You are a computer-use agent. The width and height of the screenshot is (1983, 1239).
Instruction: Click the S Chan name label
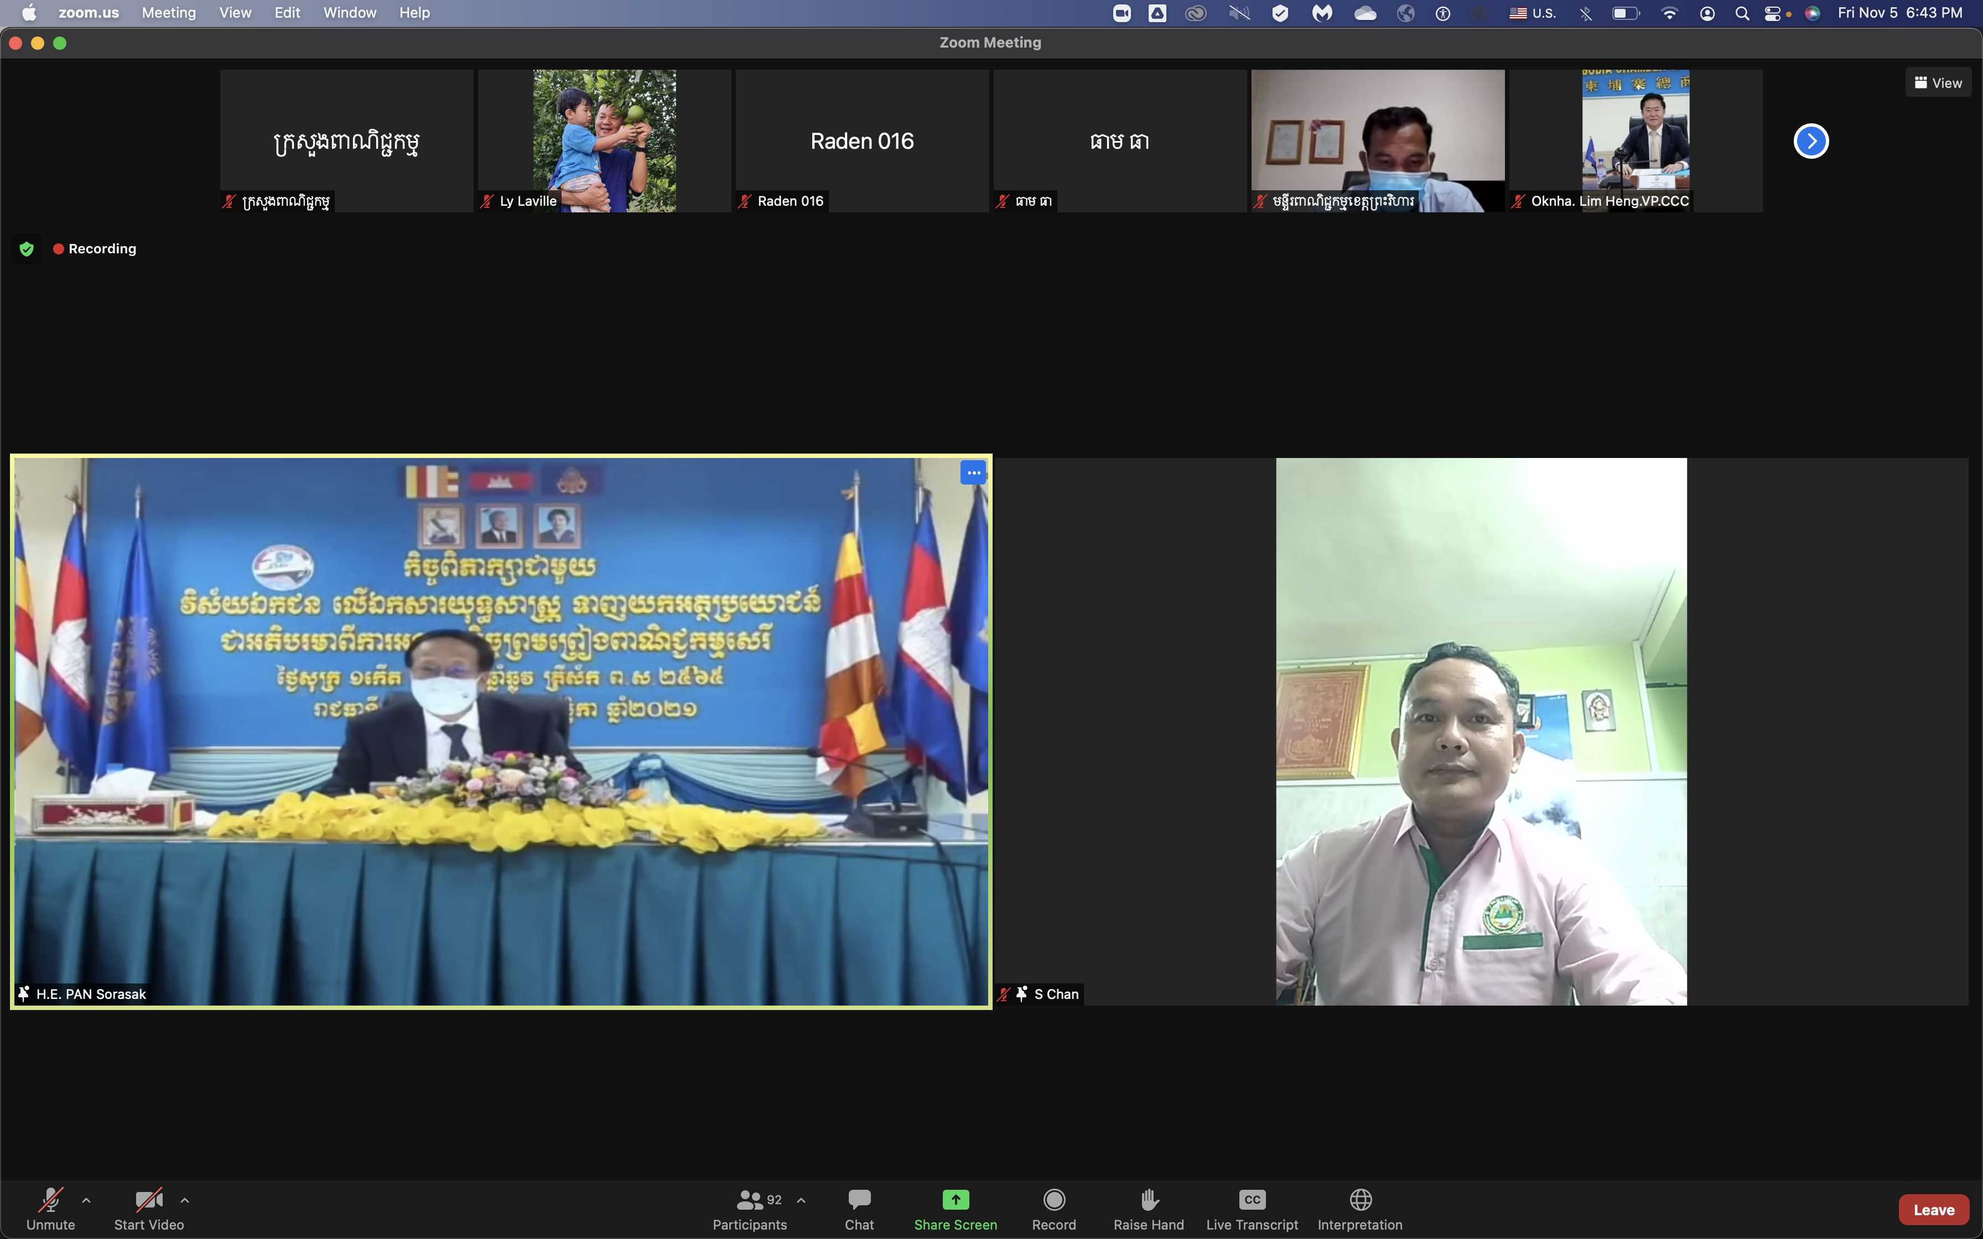[x=1056, y=994]
